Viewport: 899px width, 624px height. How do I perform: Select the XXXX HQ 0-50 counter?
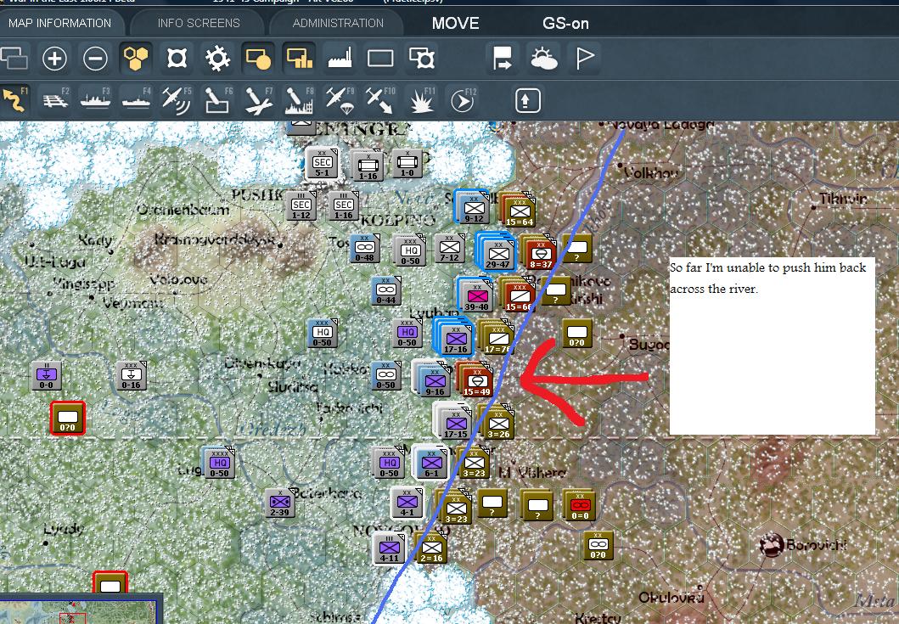(219, 462)
